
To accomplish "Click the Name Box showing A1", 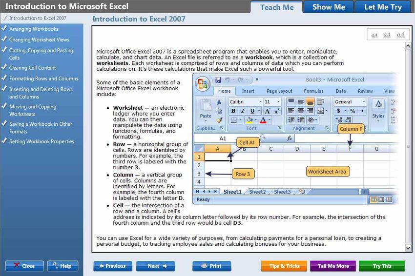I will pyautogui.click(x=223, y=138).
